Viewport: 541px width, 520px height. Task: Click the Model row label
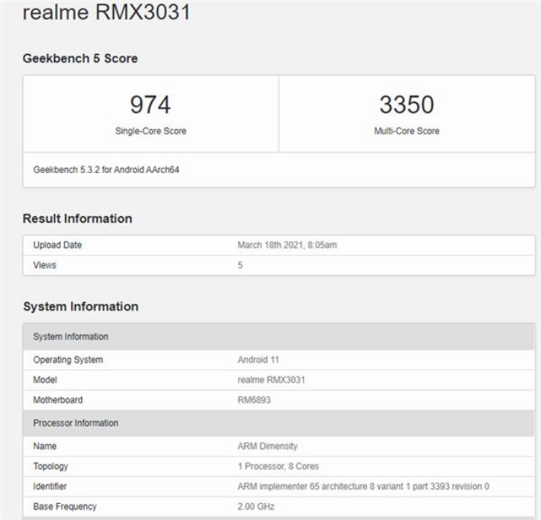pyautogui.click(x=45, y=379)
